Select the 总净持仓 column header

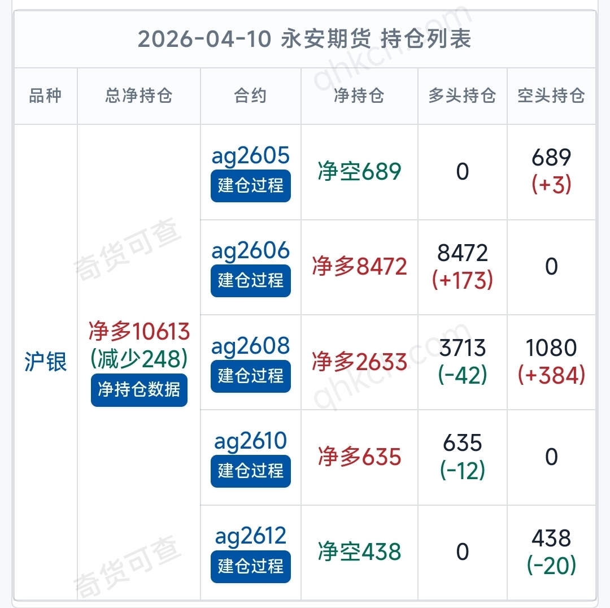(x=139, y=95)
